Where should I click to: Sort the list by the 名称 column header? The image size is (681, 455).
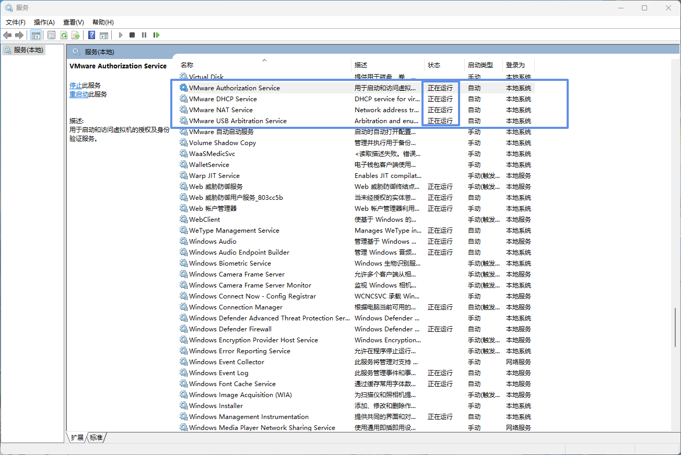point(187,65)
